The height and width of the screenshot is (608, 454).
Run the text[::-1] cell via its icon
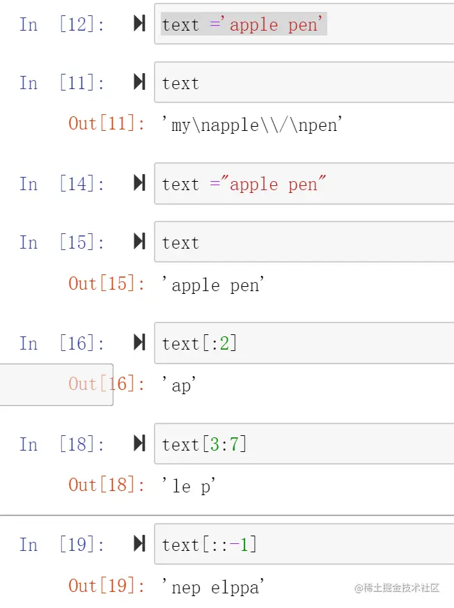point(139,545)
